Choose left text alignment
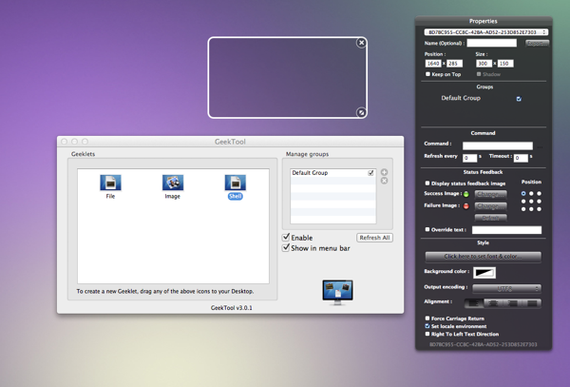Screen dimensions: 570x387 tap(474, 303)
